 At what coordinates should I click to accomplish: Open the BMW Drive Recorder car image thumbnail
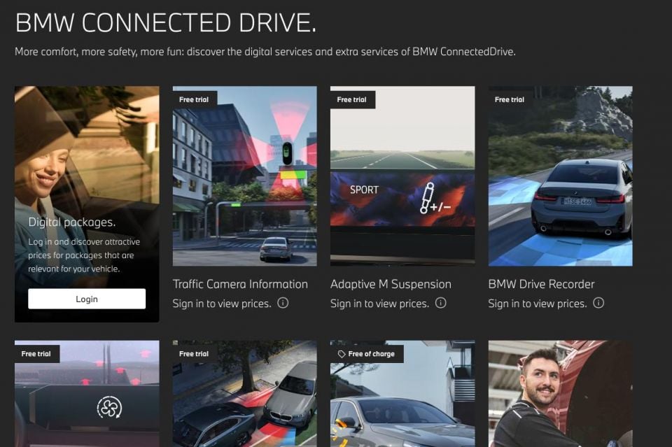pos(560,176)
